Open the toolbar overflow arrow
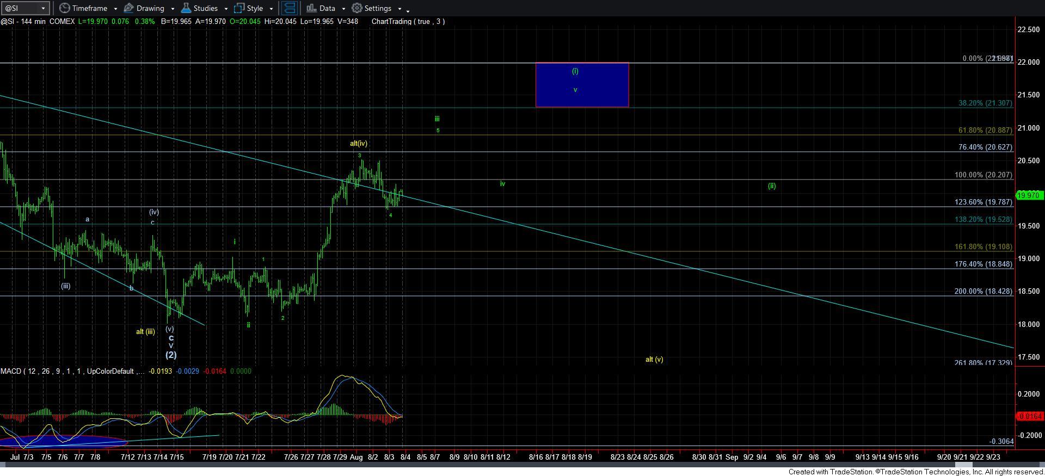Viewport: 1045px width, 476px height. point(408,10)
